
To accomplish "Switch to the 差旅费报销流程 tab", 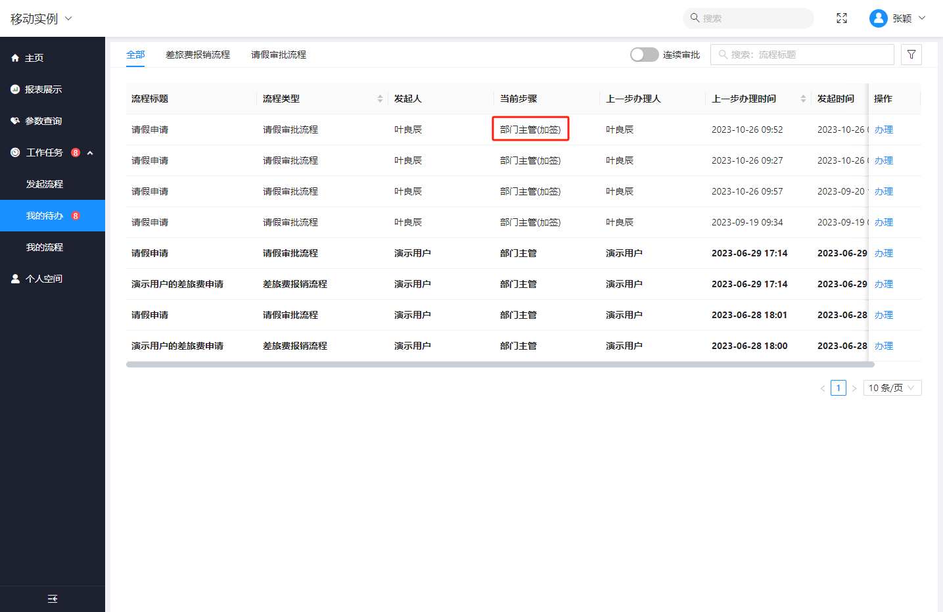I will (x=198, y=55).
